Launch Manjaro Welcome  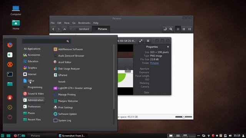[x=66, y=101]
